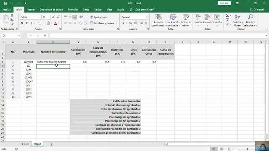Open Número dialog launcher
Viewport: 269px width, 151px height.
[x=148, y=29]
